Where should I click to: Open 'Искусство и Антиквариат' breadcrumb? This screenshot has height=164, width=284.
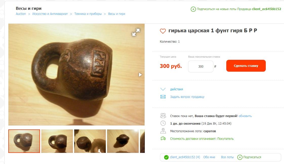pos(50,14)
